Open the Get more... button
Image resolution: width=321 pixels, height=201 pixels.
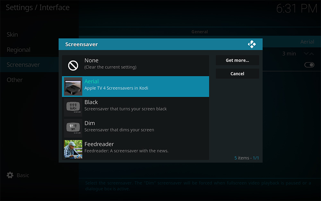tap(237, 60)
